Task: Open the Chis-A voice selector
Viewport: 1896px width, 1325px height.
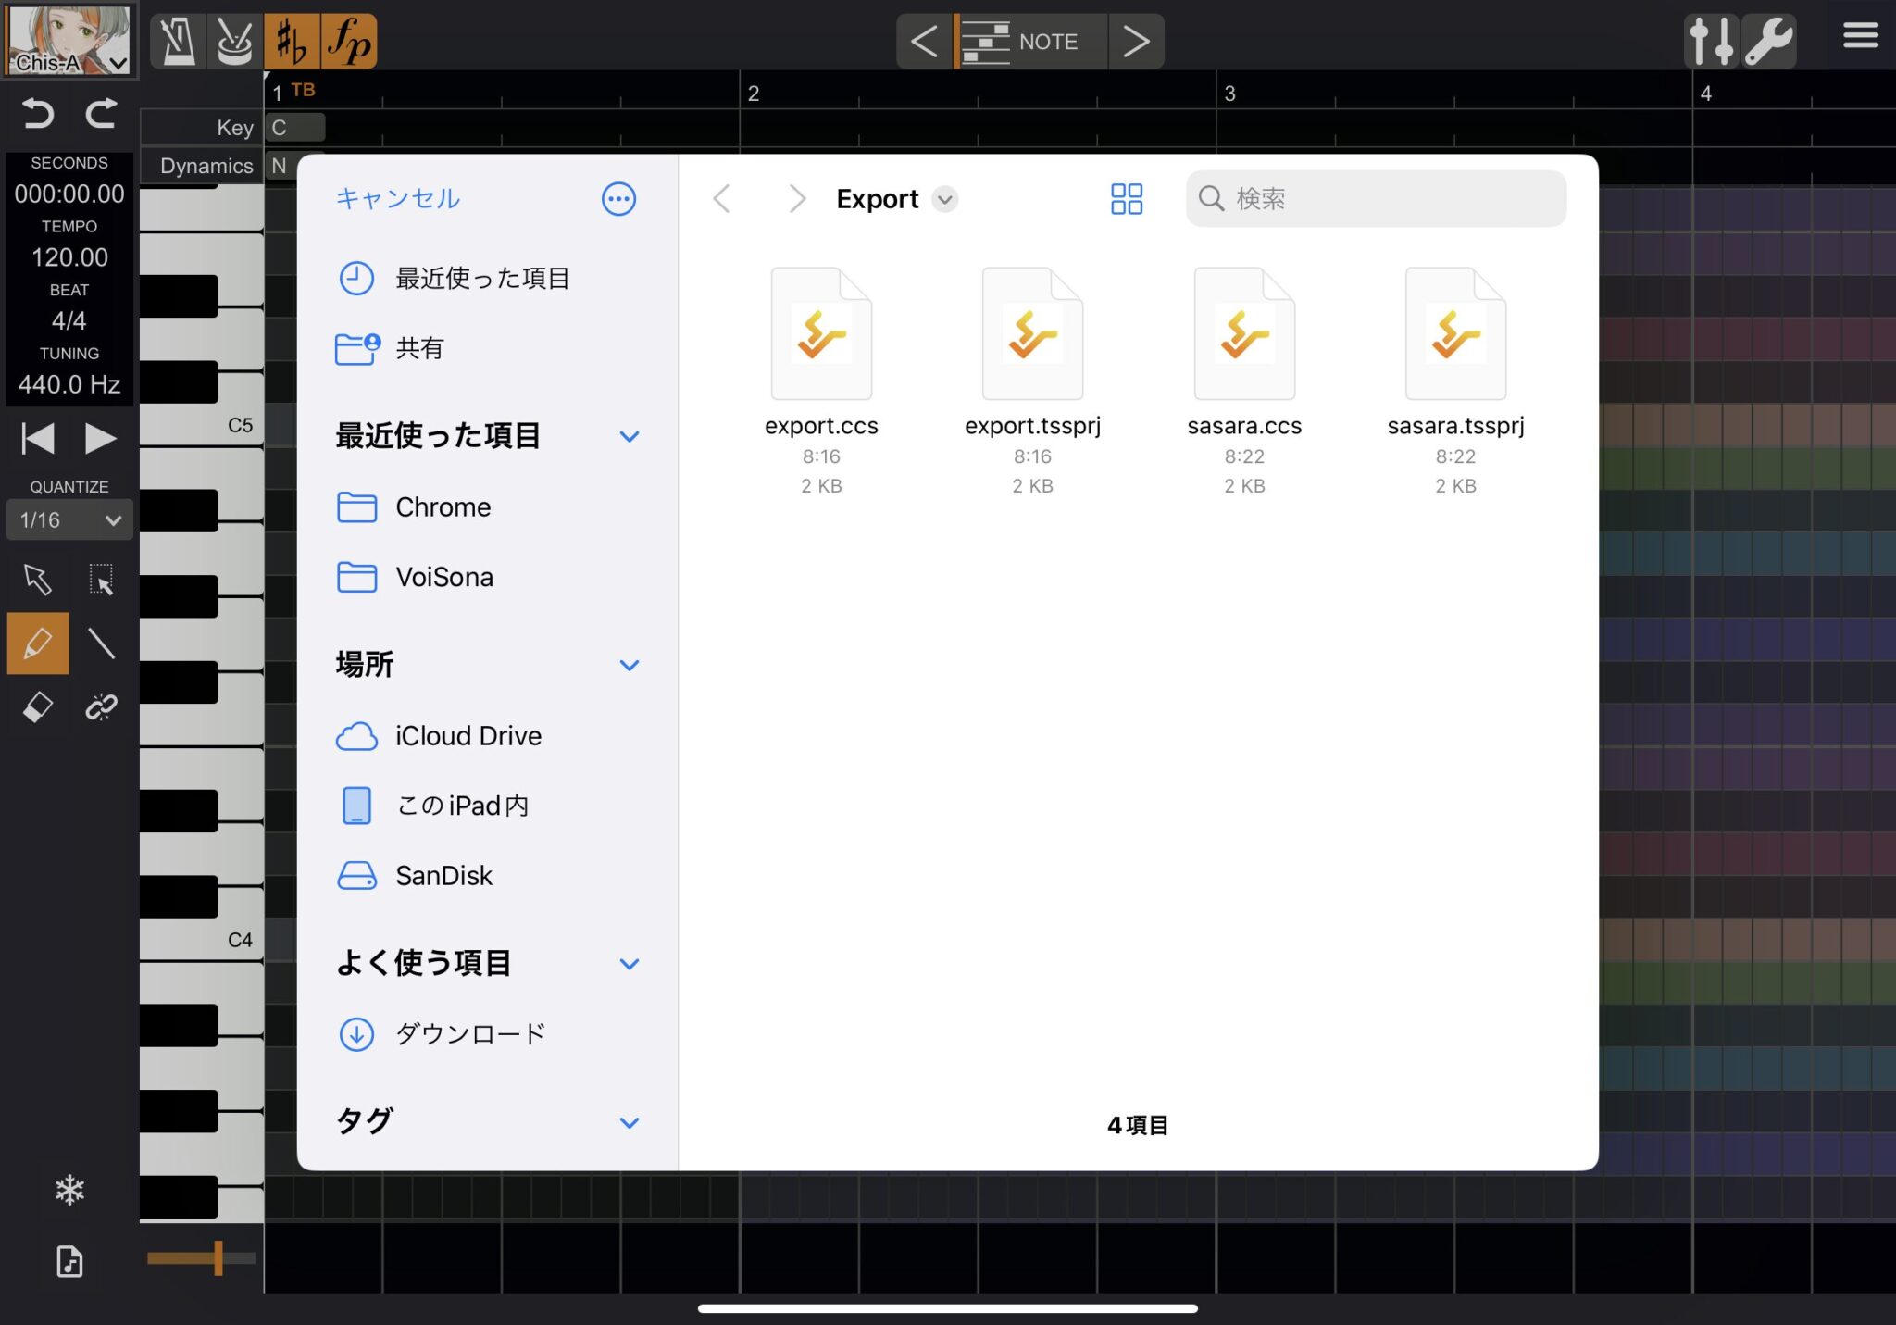Action: (x=69, y=41)
